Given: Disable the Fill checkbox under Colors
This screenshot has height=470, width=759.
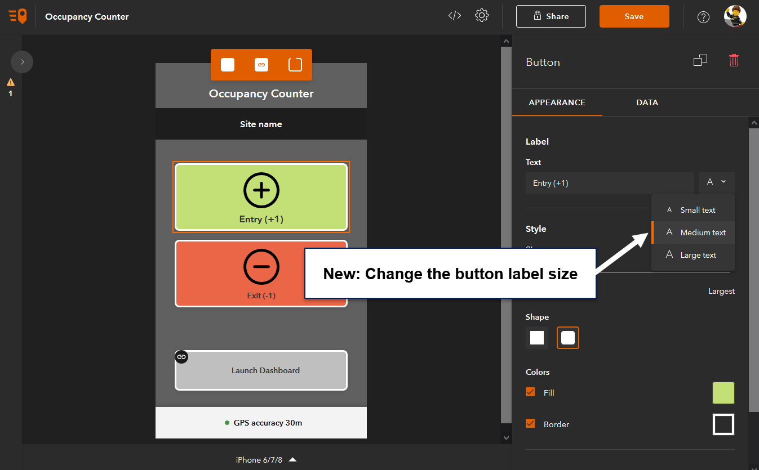Looking at the screenshot, I should pyautogui.click(x=530, y=392).
